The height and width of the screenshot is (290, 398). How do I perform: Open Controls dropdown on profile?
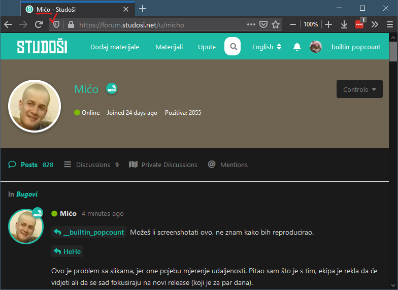pyautogui.click(x=359, y=89)
